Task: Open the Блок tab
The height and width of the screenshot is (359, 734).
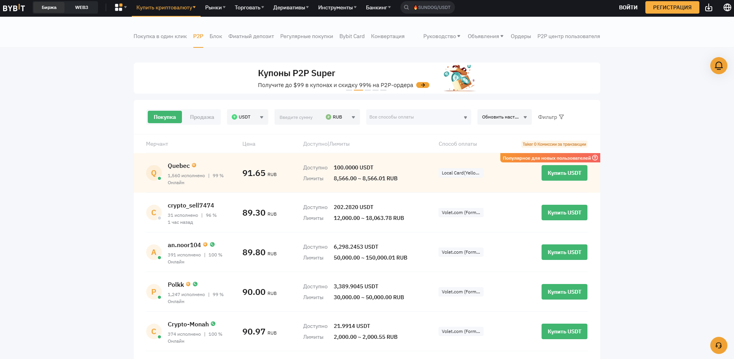Action: pos(216,36)
